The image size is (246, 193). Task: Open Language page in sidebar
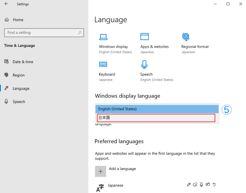coord(21,88)
